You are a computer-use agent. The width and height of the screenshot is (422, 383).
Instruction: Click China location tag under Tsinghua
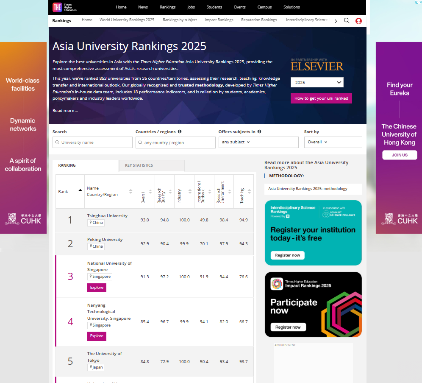pyautogui.click(x=96, y=223)
